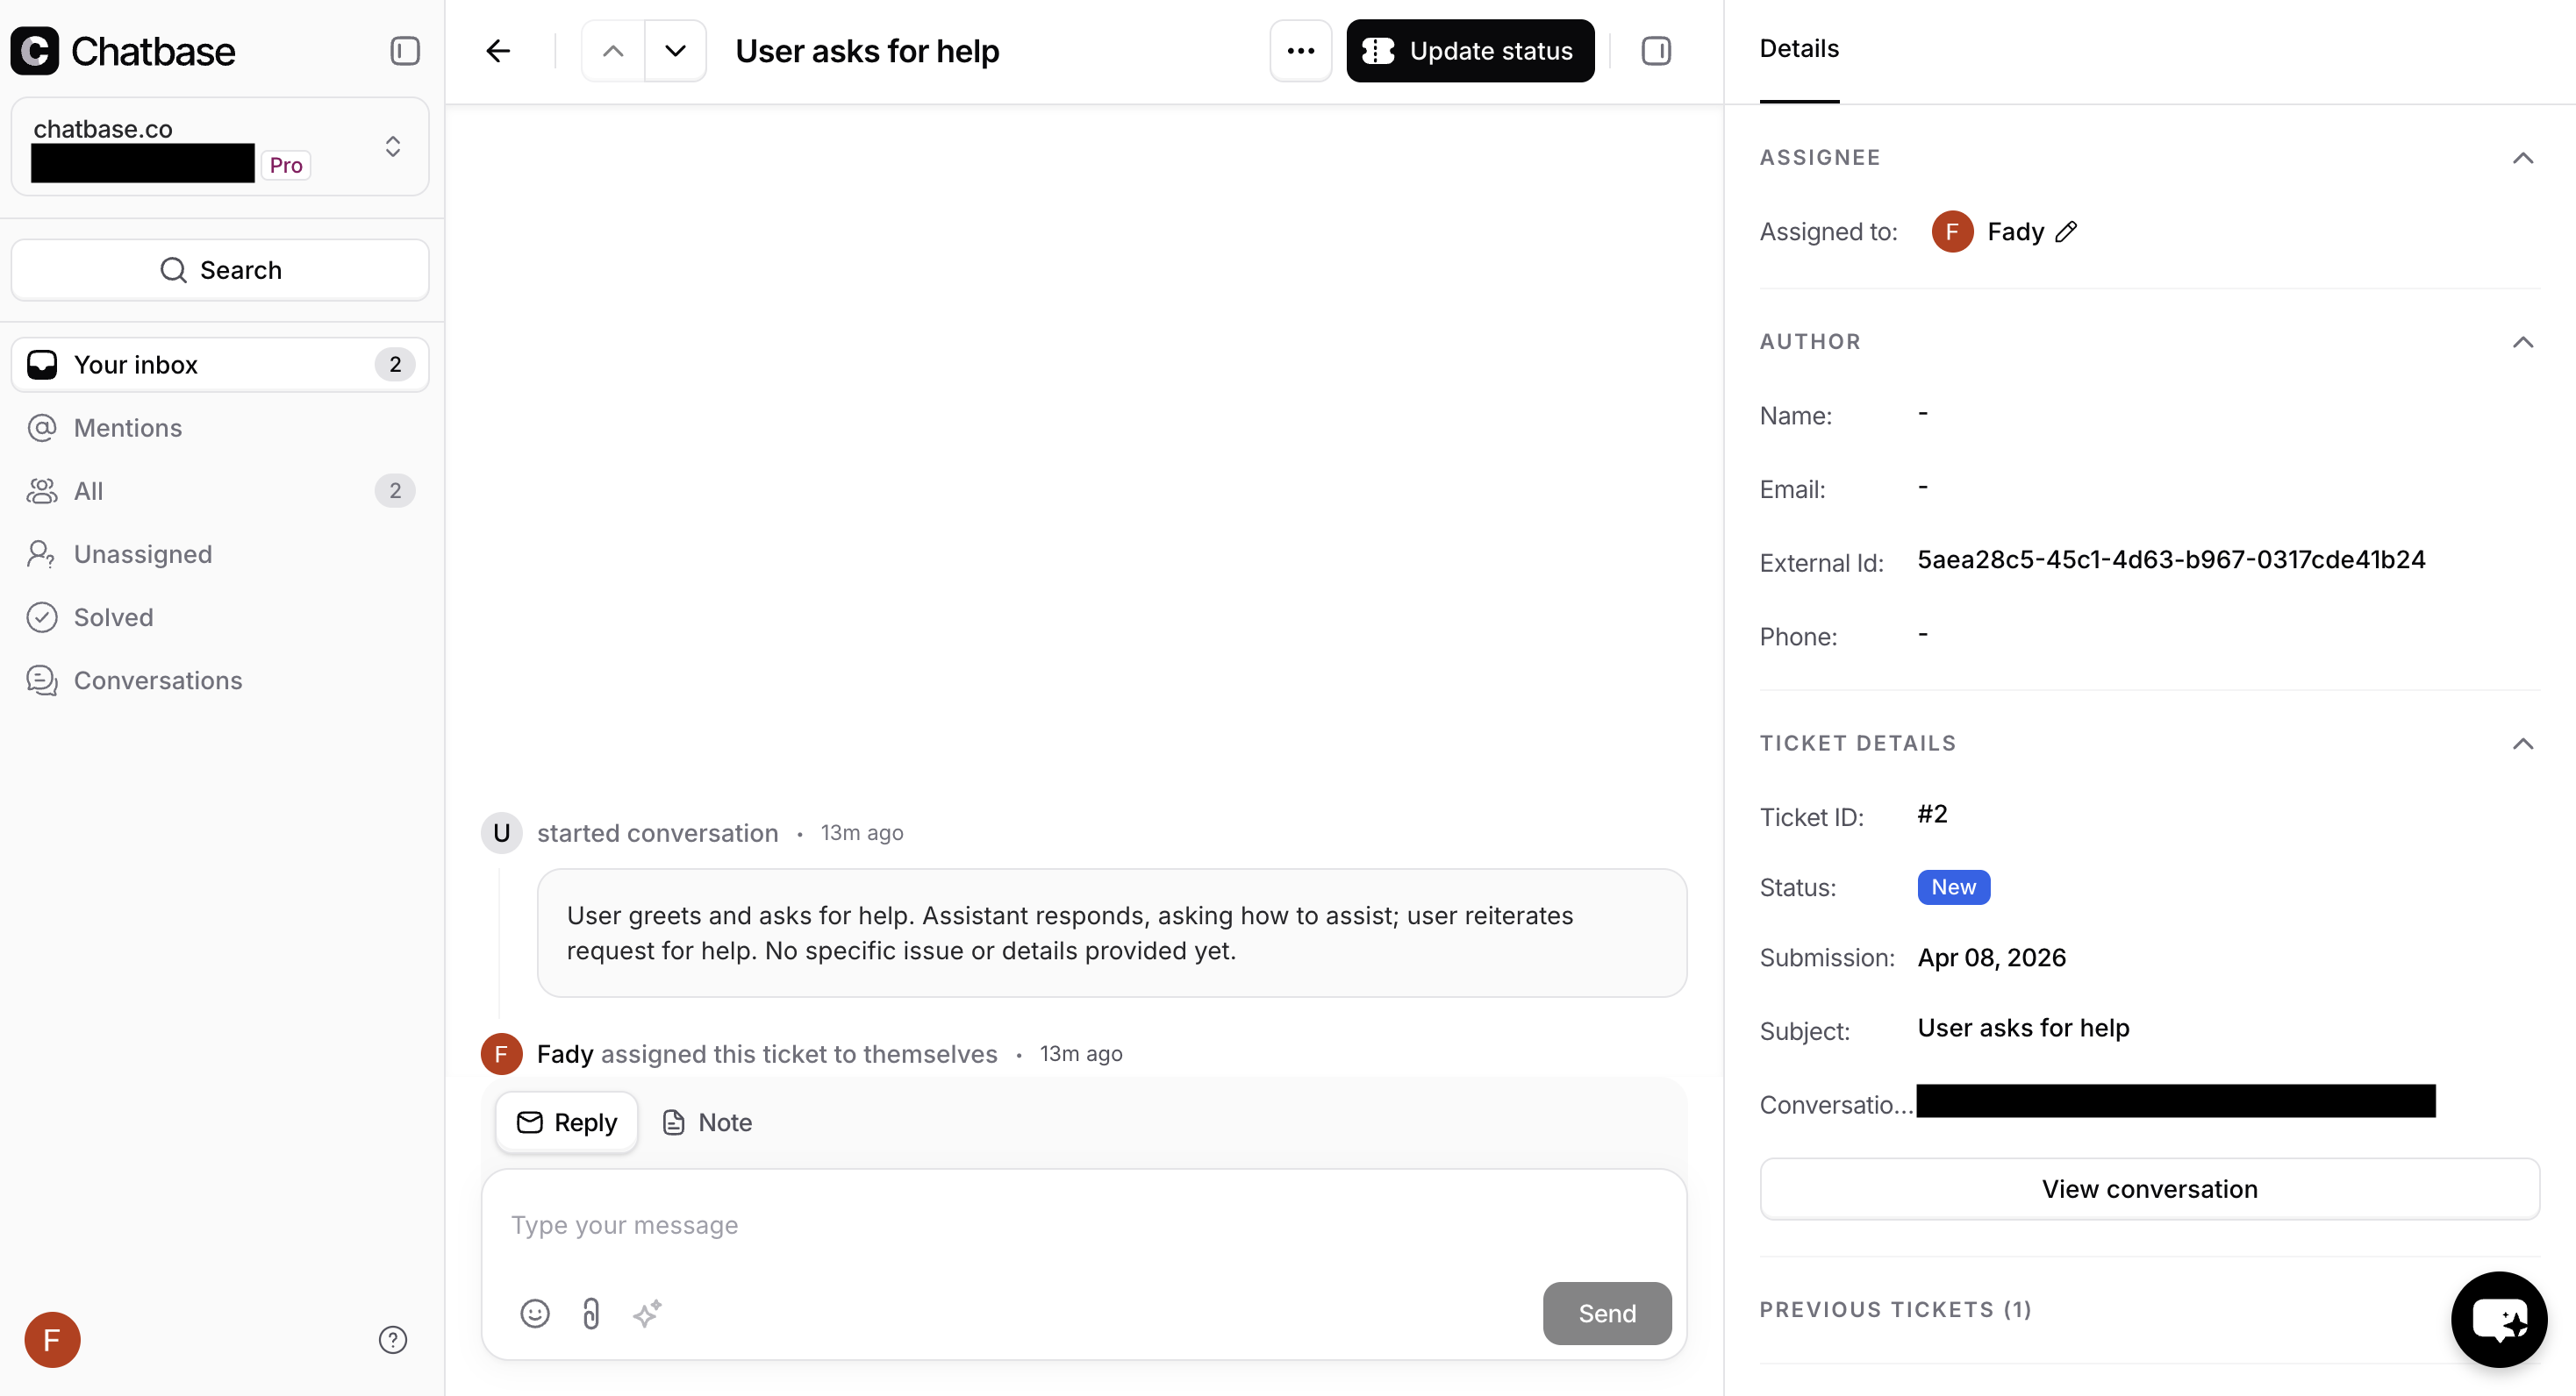Image resolution: width=2576 pixels, height=1396 pixels.
Task: Open help via the question mark icon
Action: click(392, 1339)
